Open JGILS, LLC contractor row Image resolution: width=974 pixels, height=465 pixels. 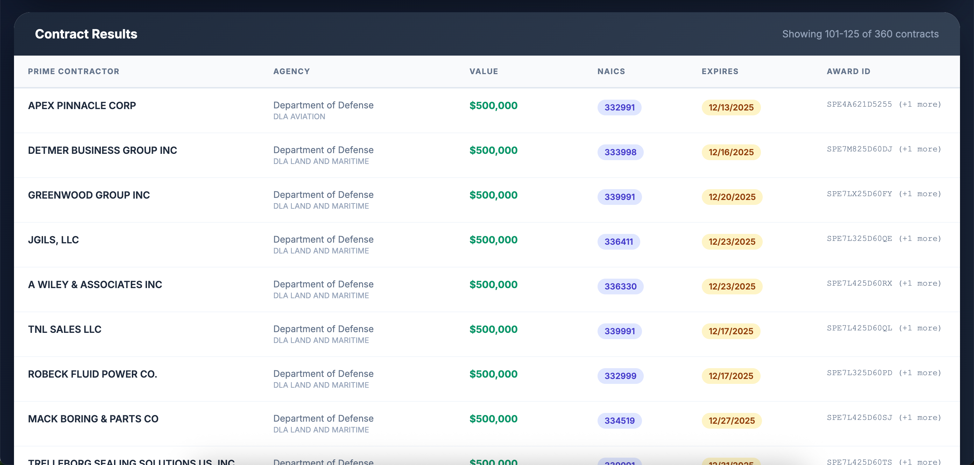[x=53, y=240]
